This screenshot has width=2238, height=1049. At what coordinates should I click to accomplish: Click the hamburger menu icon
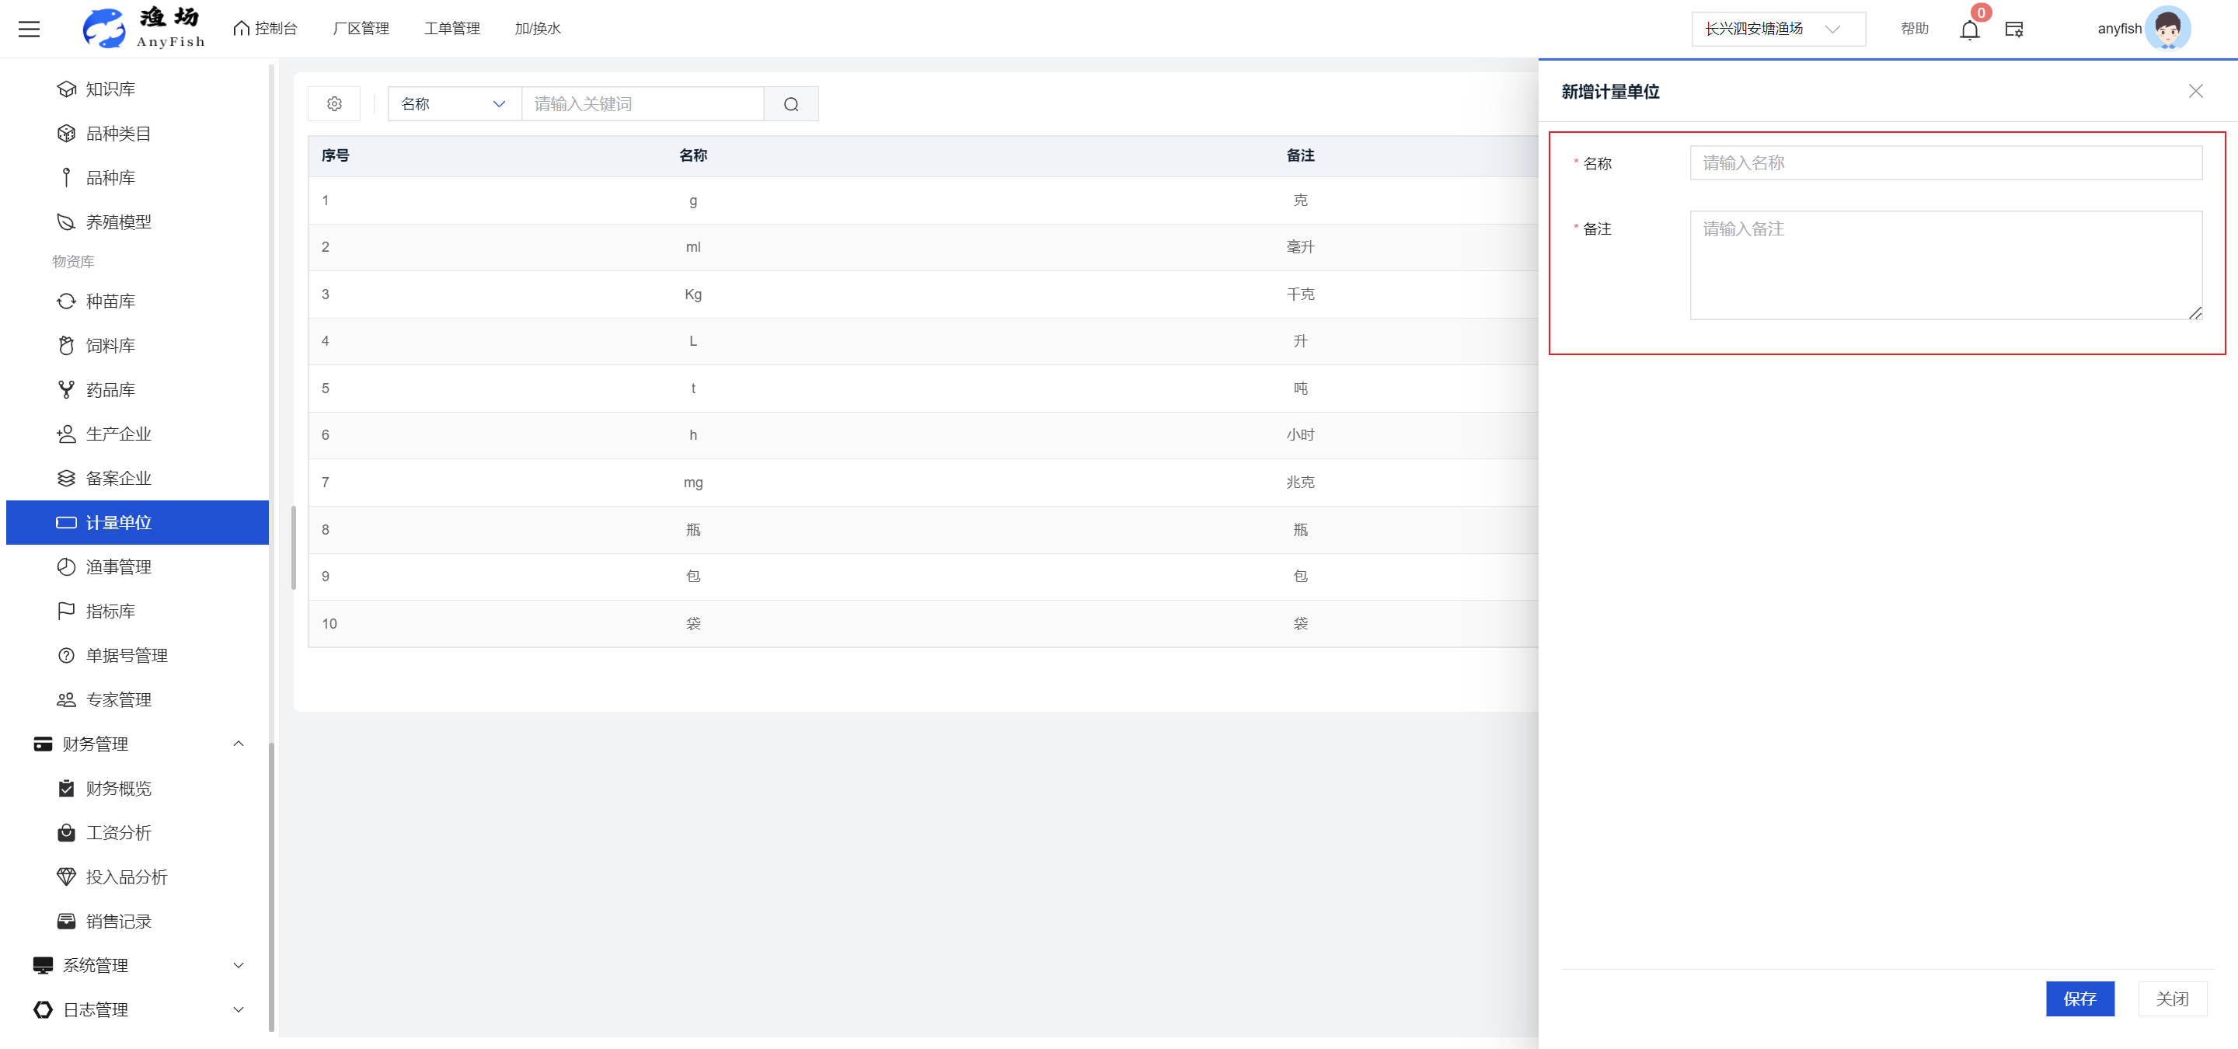29,29
